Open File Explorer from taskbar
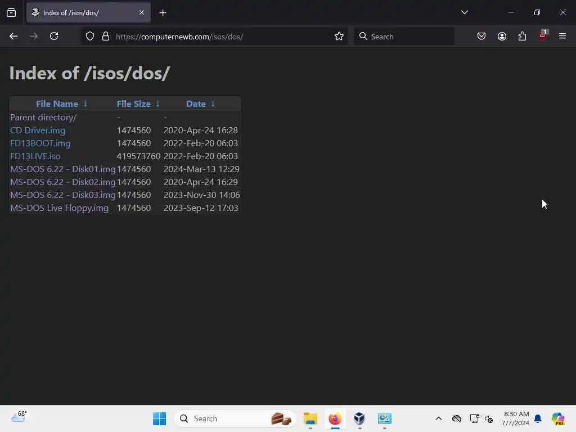 pyautogui.click(x=310, y=418)
